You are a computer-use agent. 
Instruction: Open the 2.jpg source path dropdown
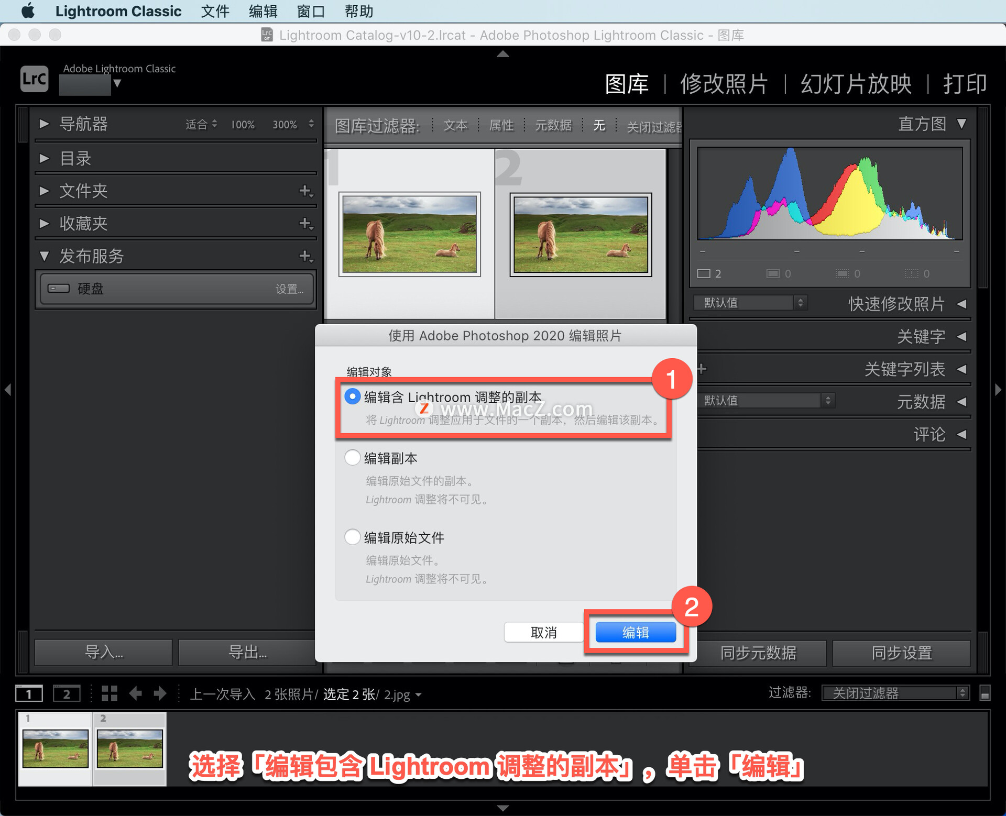click(419, 695)
